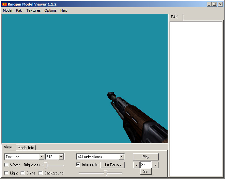Open the Options menu

pyautogui.click(x=50, y=10)
